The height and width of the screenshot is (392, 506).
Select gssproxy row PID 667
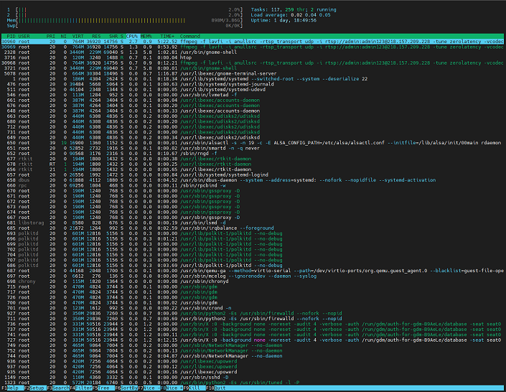(x=253, y=218)
